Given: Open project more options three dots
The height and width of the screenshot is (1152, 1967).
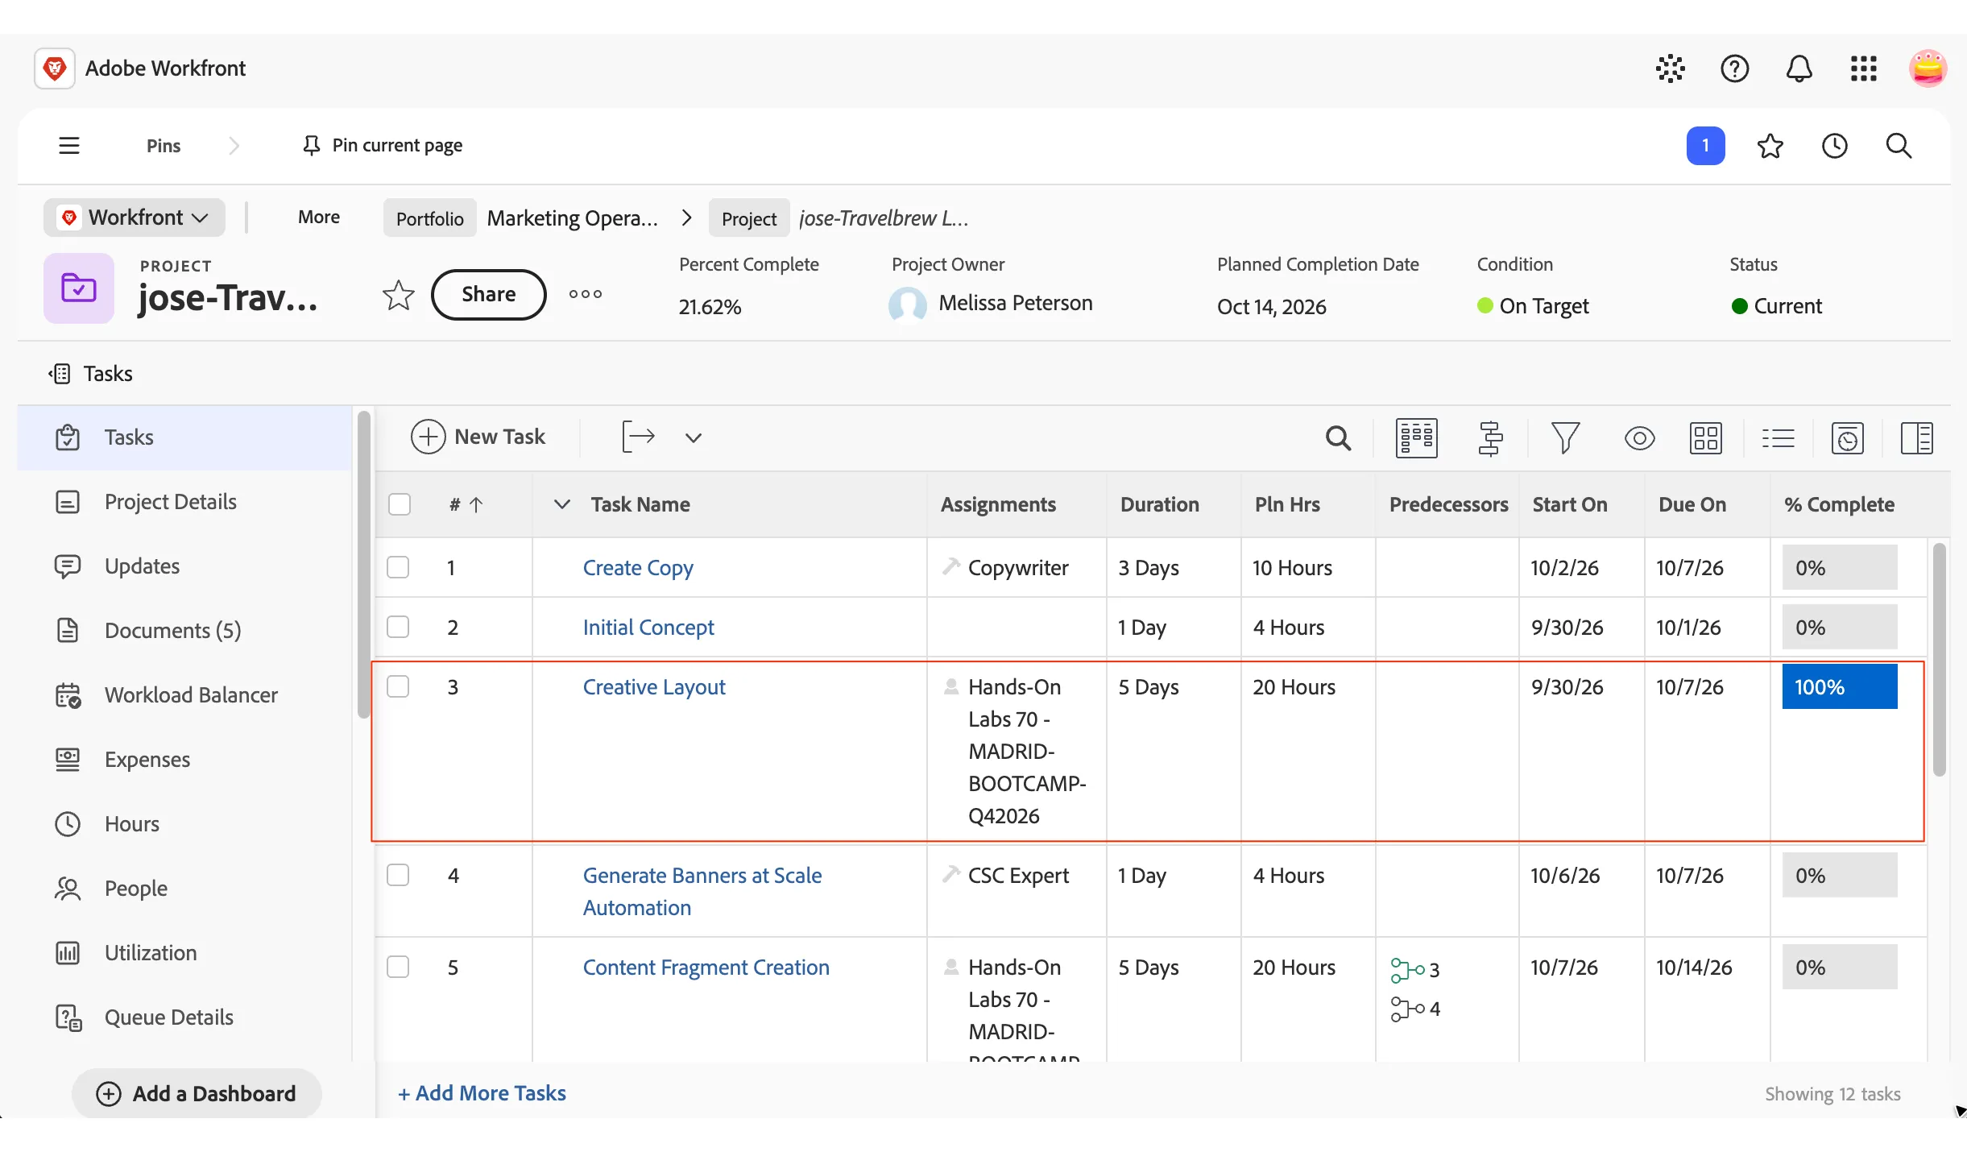Looking at the screenshot, I should pos(586,294).
